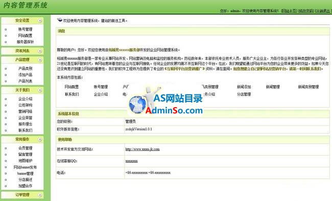Open 联系我们 under 关于我们 sidebar
The image size is (332, 201).
coord(25,130)
